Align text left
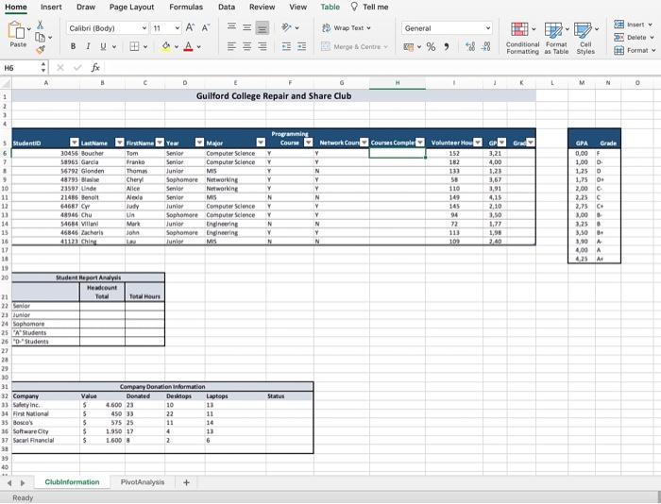This screenshot has width=661, height=504. [x=232, y=46]
